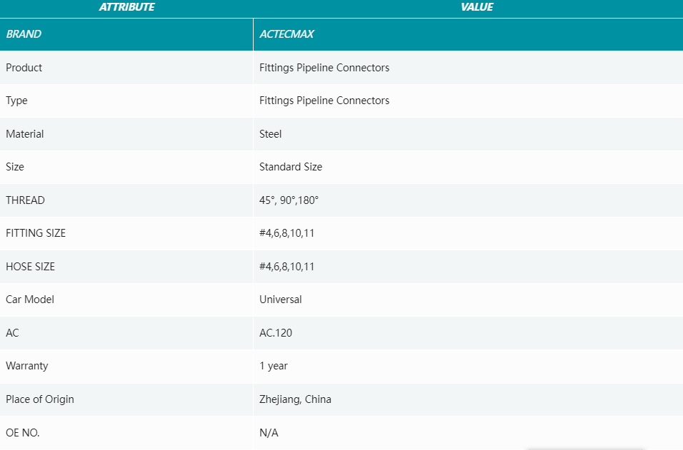This screenshot has width=683, height=450.
Task: Click the AC.120 value
Action: (276, 333)
